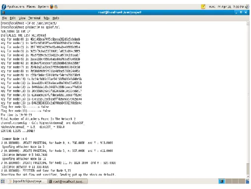Click the 'flag for node(5)' false line

point(25,107)
